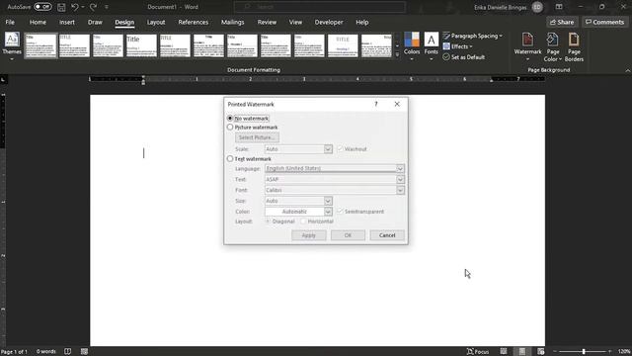
Task: Open the References tab
Action: [194, 22]
